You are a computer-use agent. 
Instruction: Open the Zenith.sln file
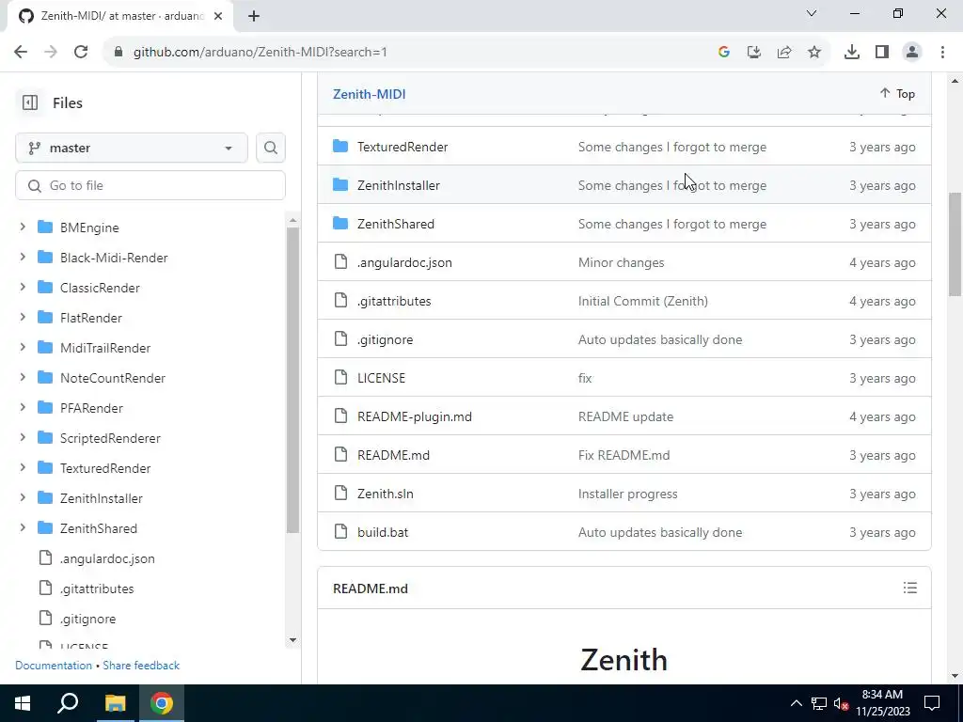(385, 494)
